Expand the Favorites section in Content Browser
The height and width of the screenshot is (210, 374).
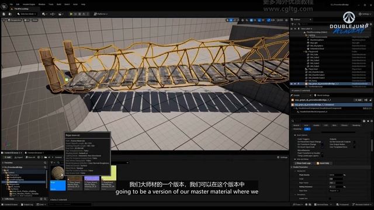(x=3, y=163)
